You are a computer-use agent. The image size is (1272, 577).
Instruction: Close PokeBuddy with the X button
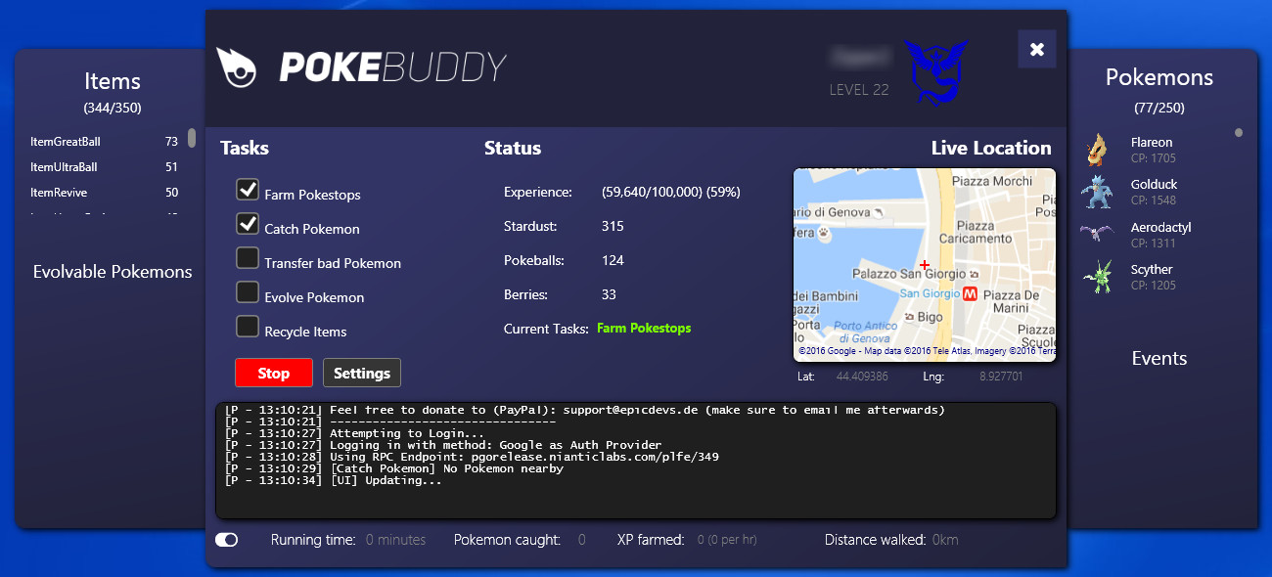click(1036, 49)
